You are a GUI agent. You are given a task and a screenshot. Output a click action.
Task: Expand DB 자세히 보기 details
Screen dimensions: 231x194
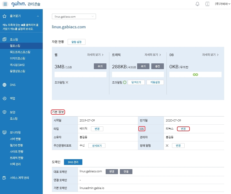[x=210, y=55]
